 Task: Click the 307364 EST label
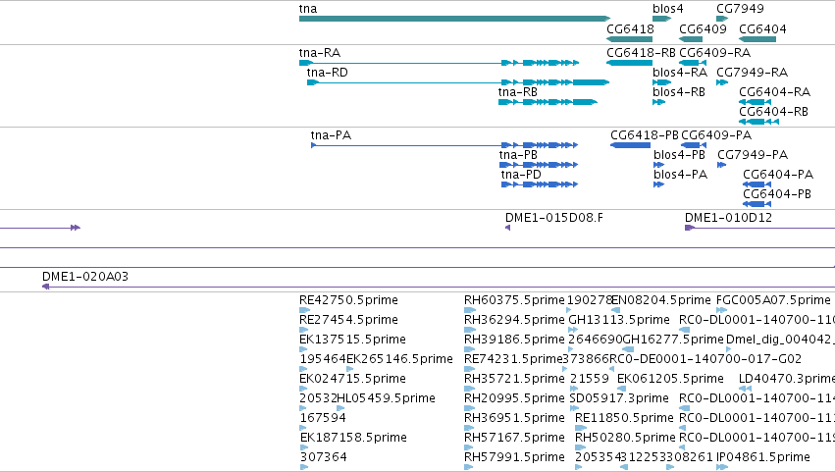tap(323, 457)
